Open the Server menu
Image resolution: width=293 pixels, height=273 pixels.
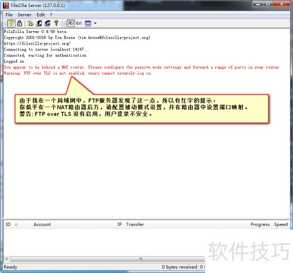point(25,15)
